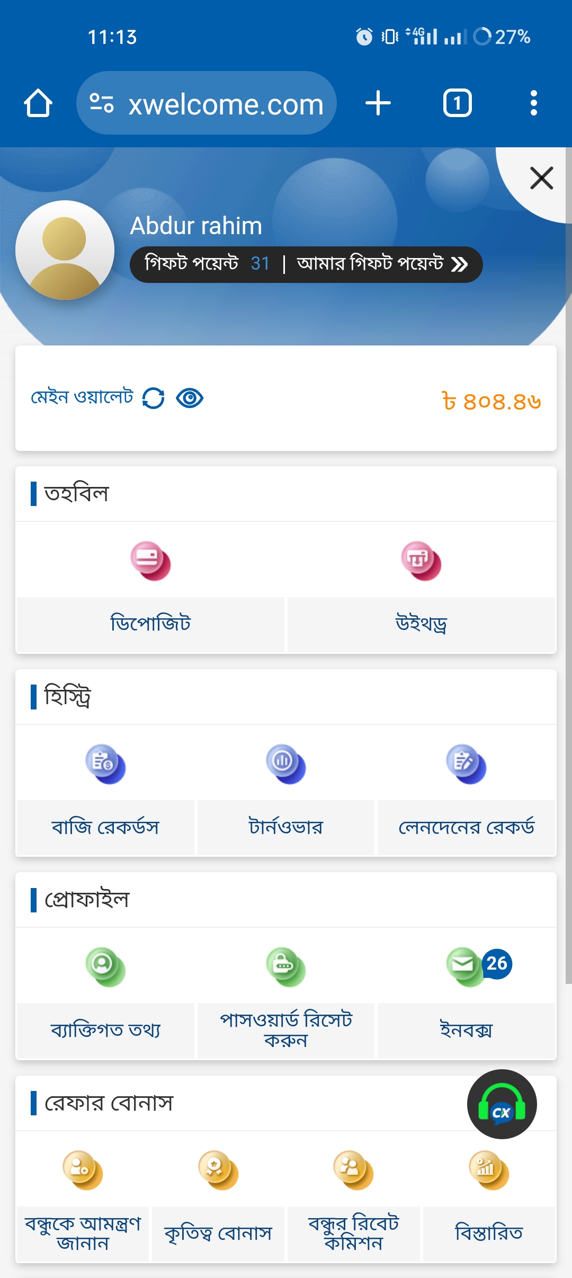Image resolution: width=572 pixels, height=1278 pixels.
Task: Select the বন্ধুকে আমন্ত্রণ জানান menu item
Action: [x=83, y=1233]
